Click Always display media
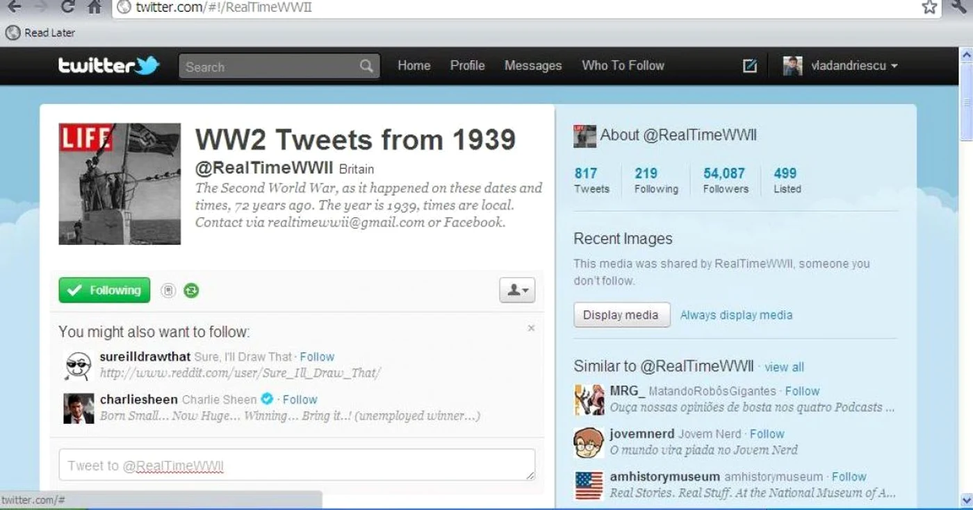This screenshot has width=973, height=510. [736, 315]
